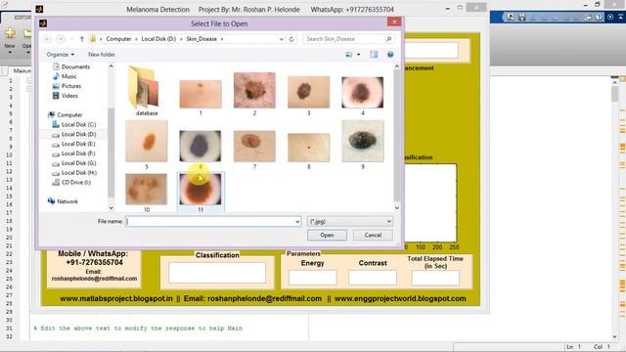Click the address bar refresh icon
Image resolution: width=626 pixels, height=352 pixels.
[291, 39]
